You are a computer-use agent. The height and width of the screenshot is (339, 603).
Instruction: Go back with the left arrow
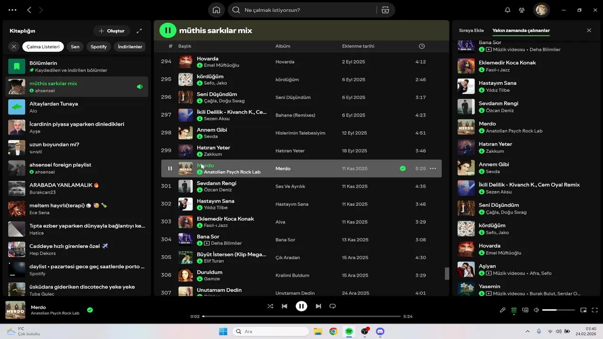point(29,10)
